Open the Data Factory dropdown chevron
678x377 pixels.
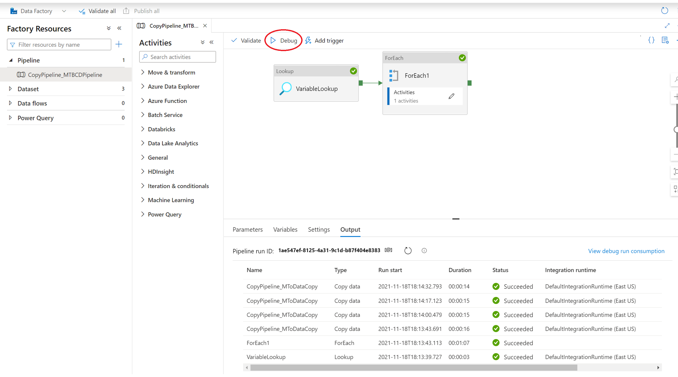click(64, 11)
